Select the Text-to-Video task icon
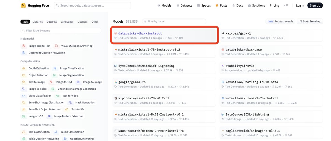The image size is (331, 141). click(58, 96)
